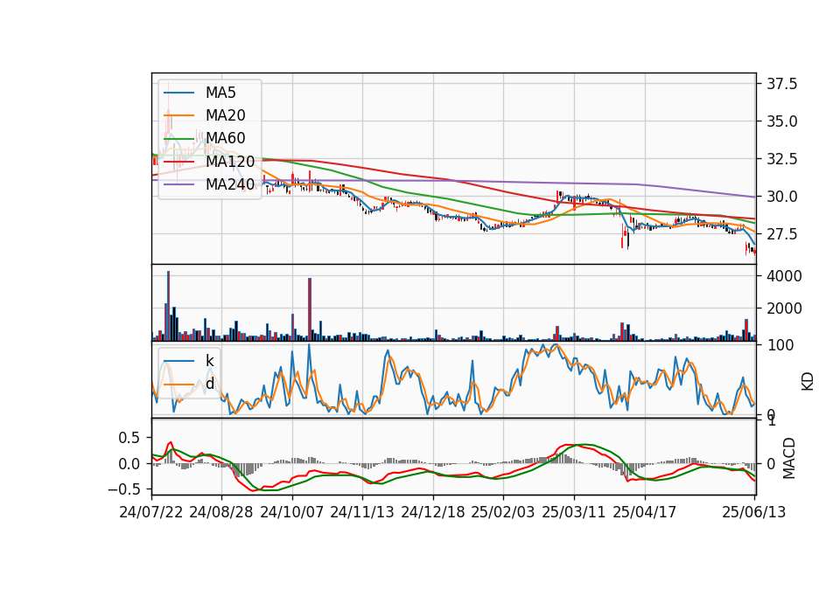Click the 25/04/17 date tick label
Screen dimensions: 840x603
click(645, 512)
